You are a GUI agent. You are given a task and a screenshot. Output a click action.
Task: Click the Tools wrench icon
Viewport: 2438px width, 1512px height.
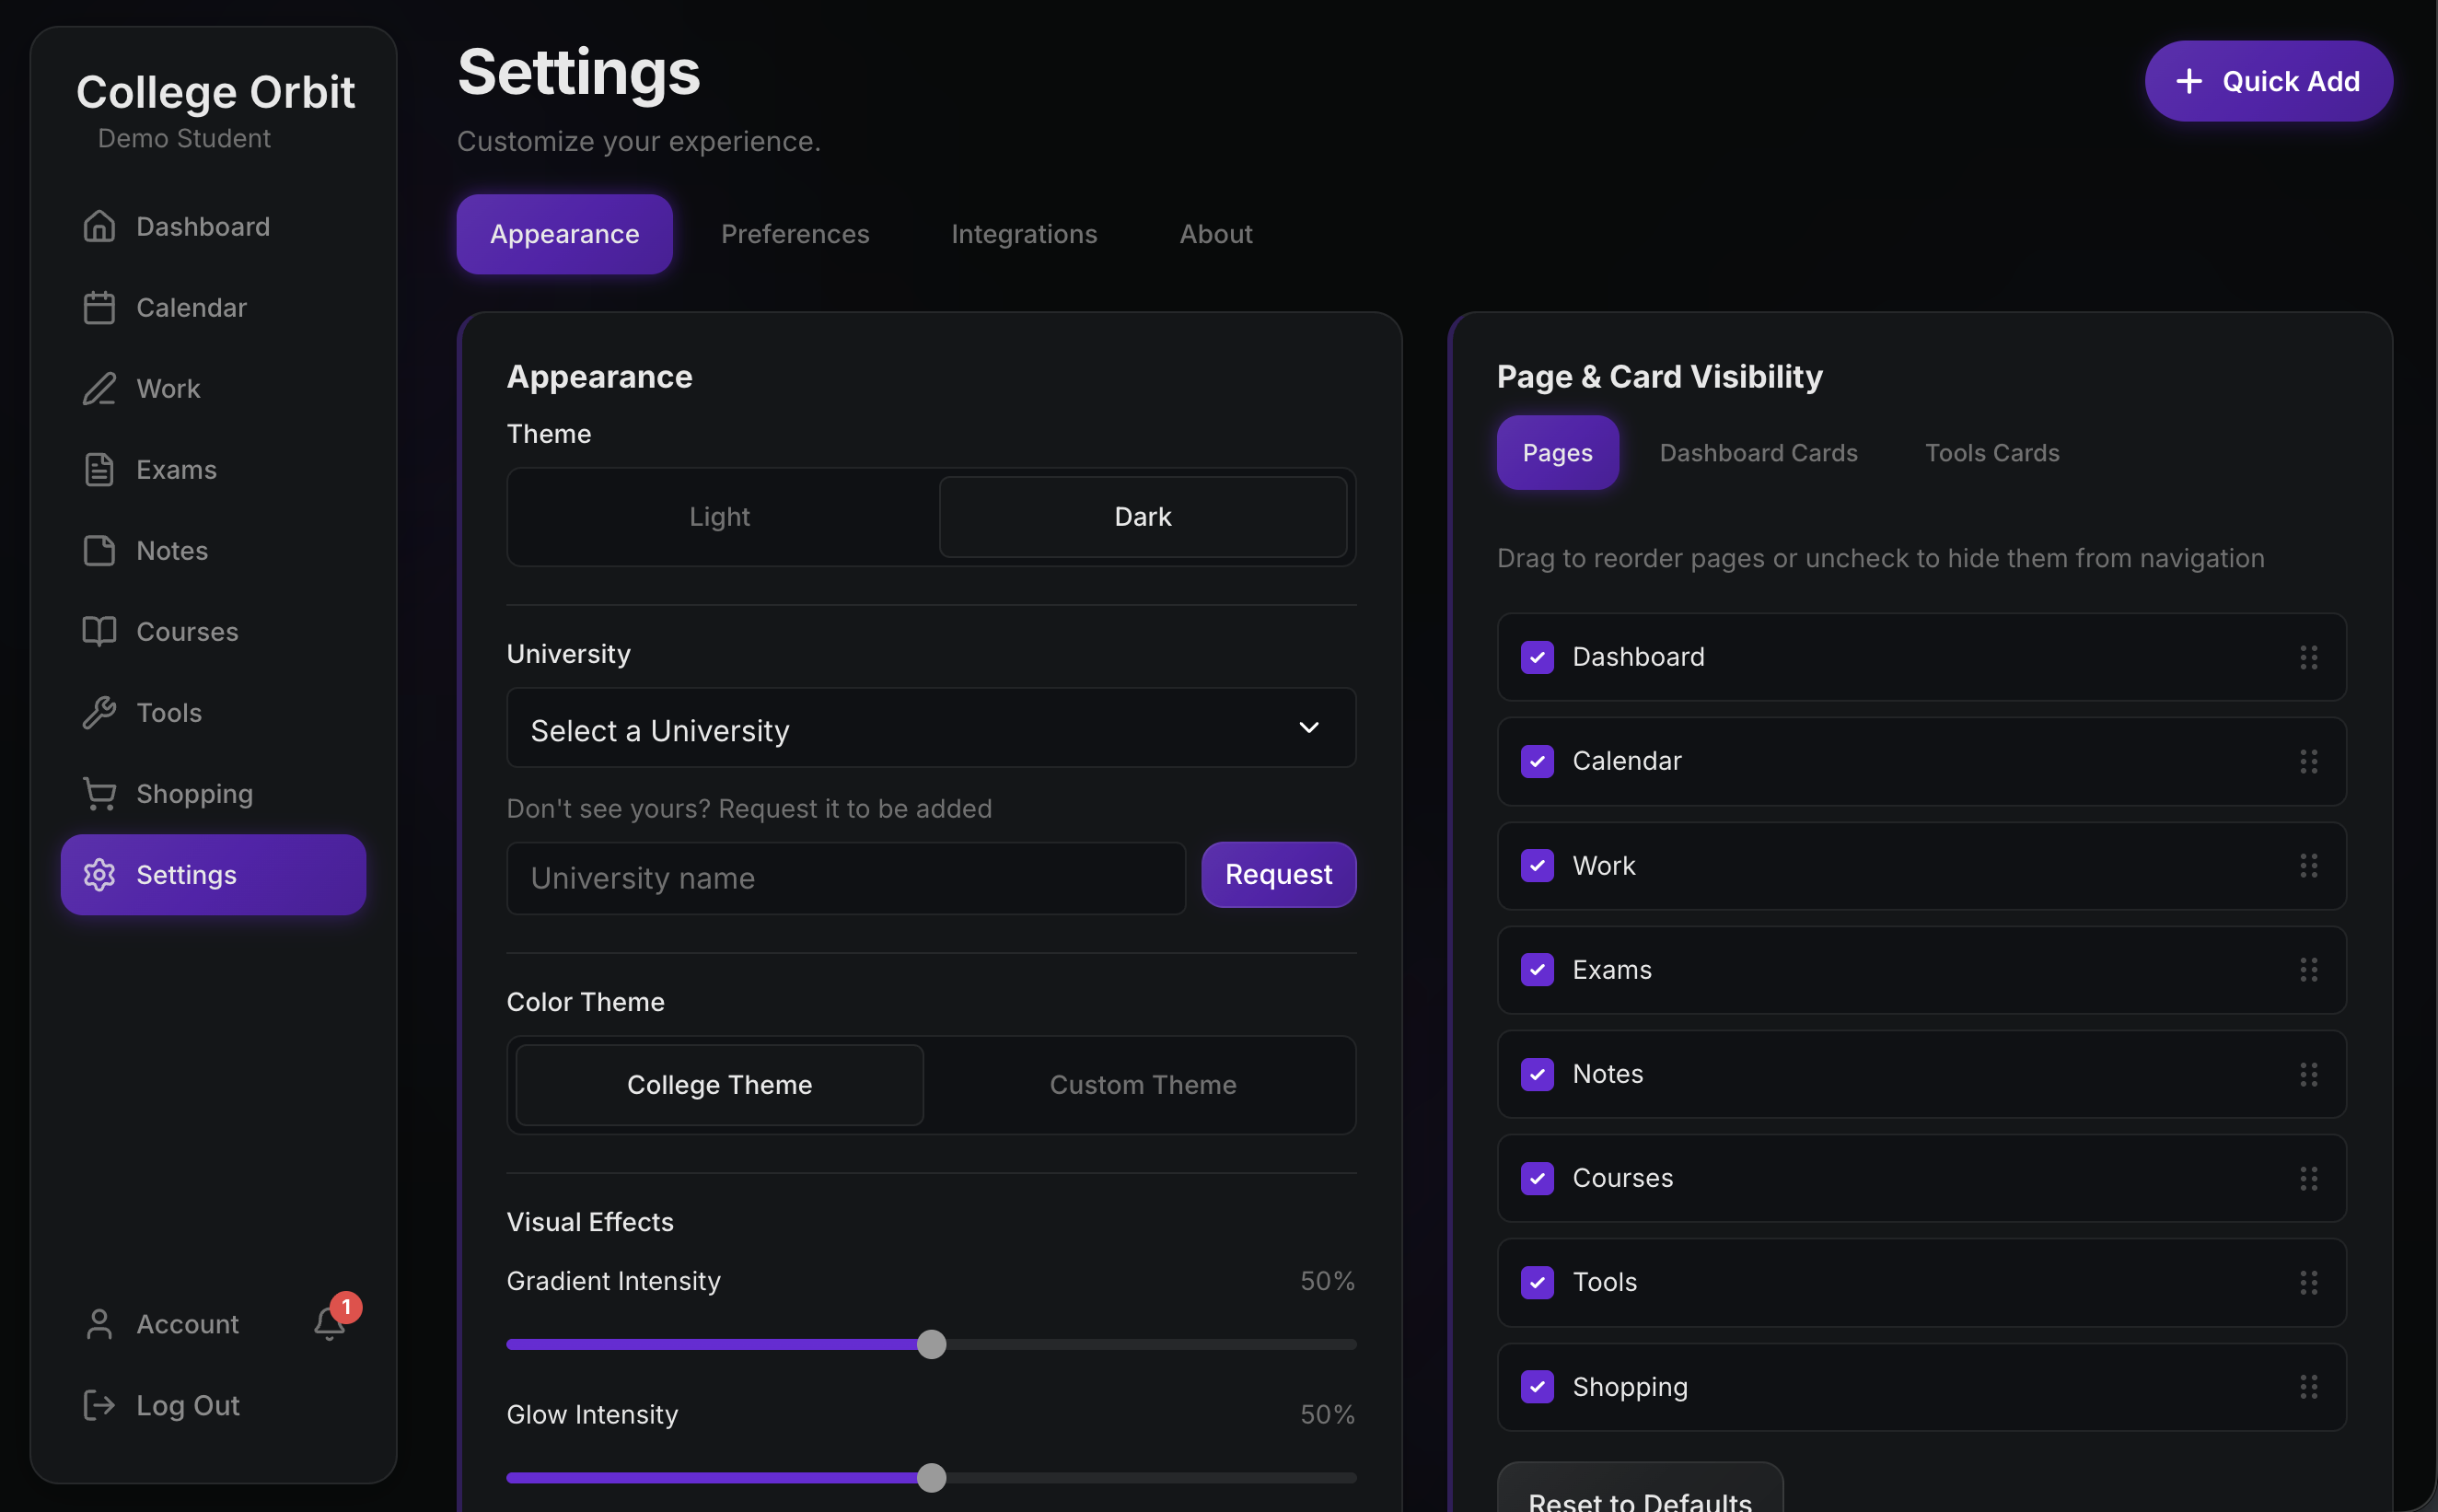(x=99, y=713)
